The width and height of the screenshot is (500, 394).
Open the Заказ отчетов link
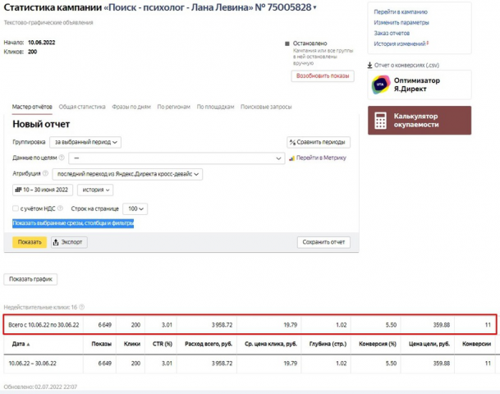[392, 33]
